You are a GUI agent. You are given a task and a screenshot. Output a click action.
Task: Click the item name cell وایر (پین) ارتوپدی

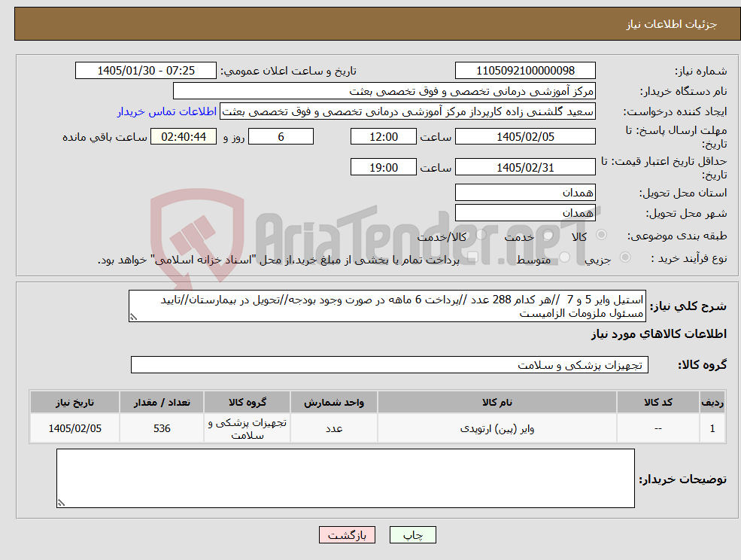pos(497,428)
